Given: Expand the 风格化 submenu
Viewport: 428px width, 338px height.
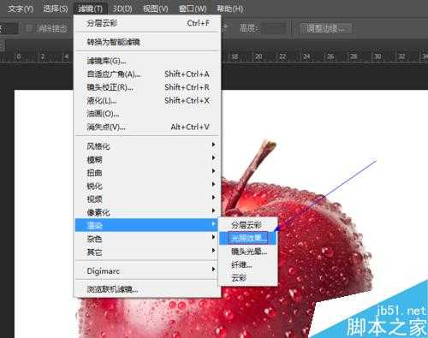Looking at the screenshot, I should (147, 146).
